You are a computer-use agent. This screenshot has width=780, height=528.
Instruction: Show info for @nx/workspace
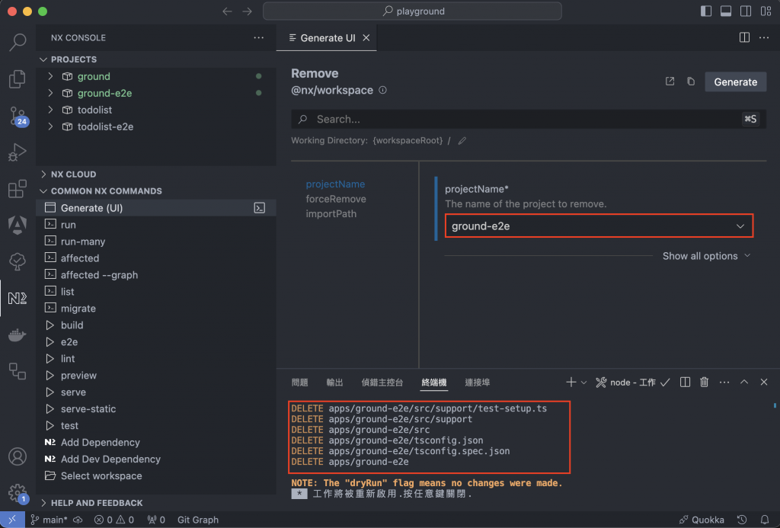(x=382, y=90)
